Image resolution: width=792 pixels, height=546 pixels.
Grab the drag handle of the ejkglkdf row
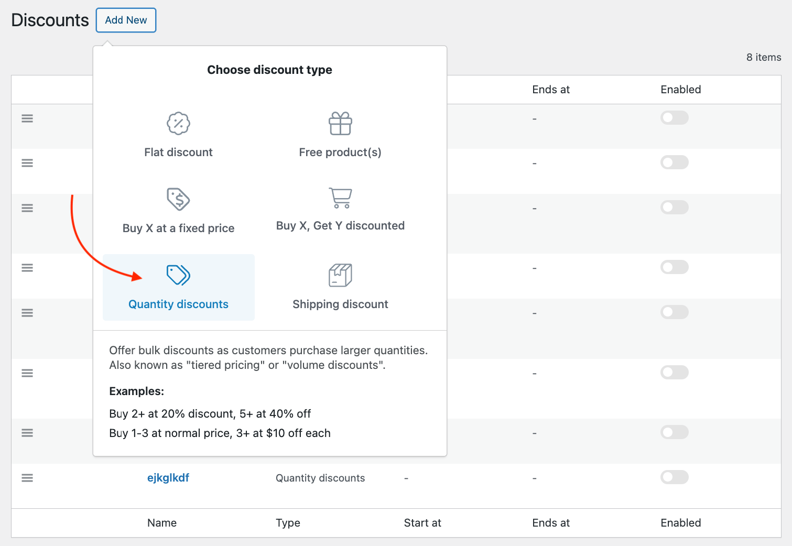pyautogui.click(x=27, y=478)
